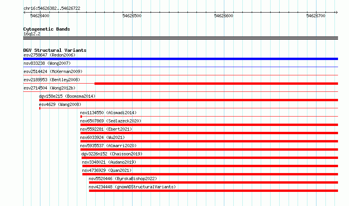Click the small red esv4629 start marker

click(x=40, y=108)
